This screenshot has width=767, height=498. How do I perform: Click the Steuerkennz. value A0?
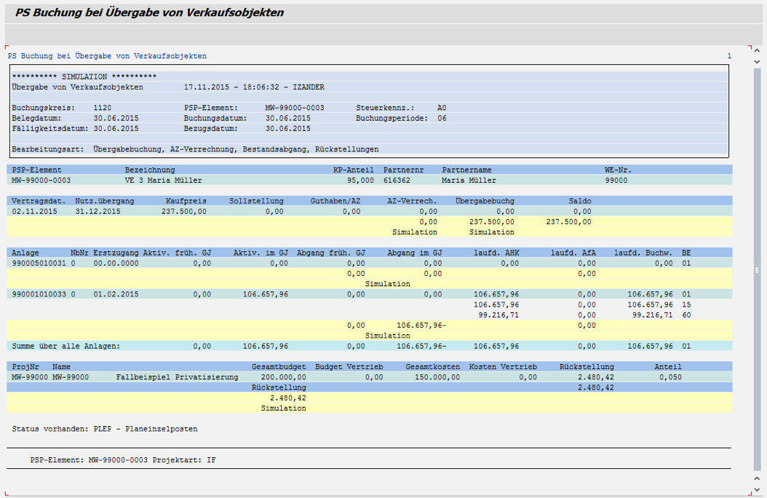(442, 108)
